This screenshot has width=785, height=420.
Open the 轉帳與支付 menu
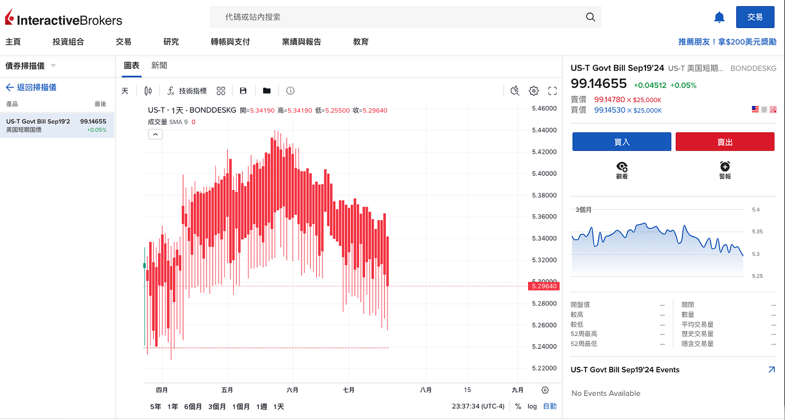[230, 41]
